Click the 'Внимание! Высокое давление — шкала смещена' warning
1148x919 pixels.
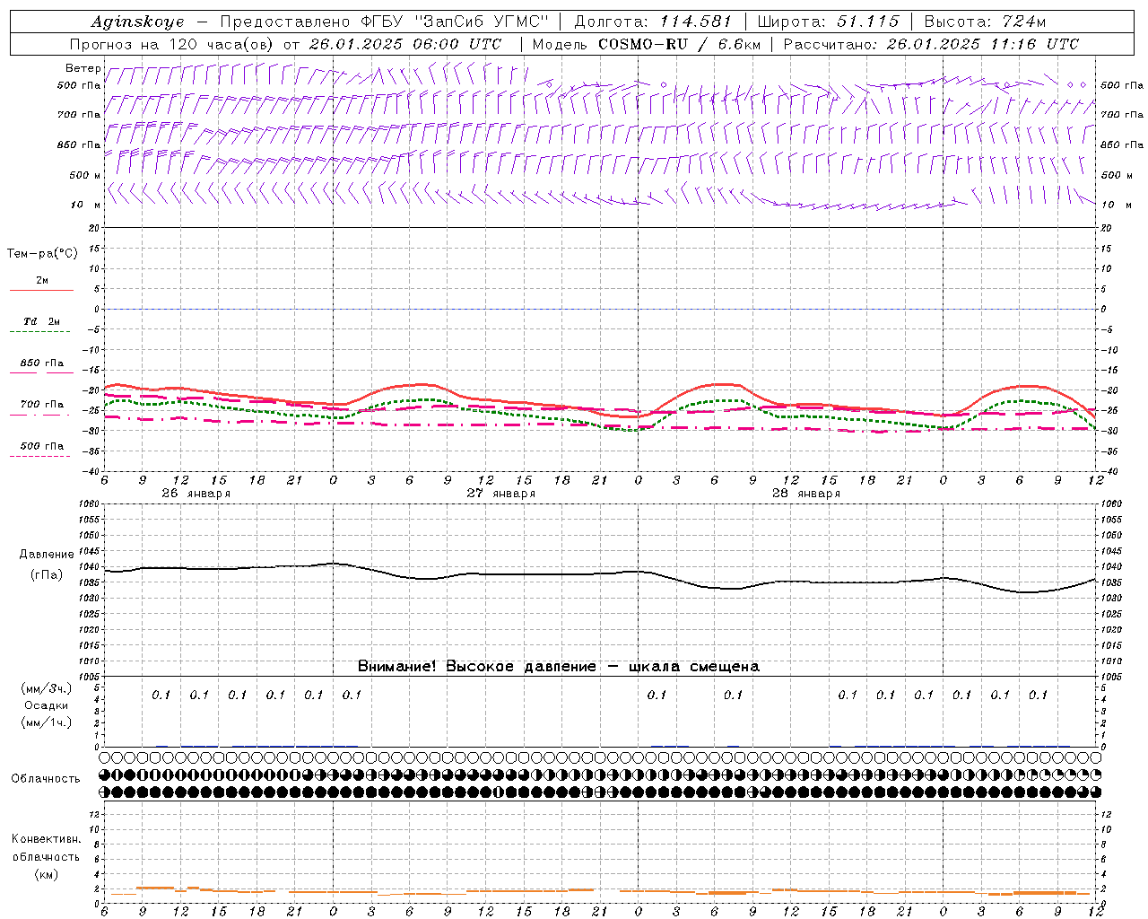point(559,667)
